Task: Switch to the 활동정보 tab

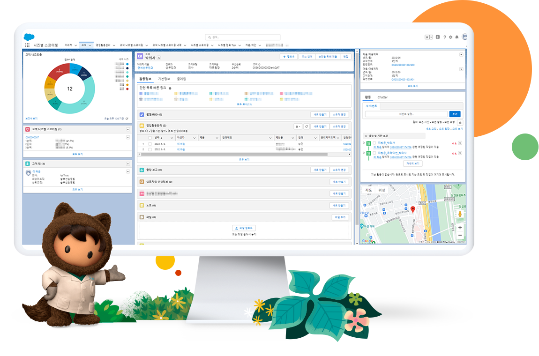Action: point(145,79)
